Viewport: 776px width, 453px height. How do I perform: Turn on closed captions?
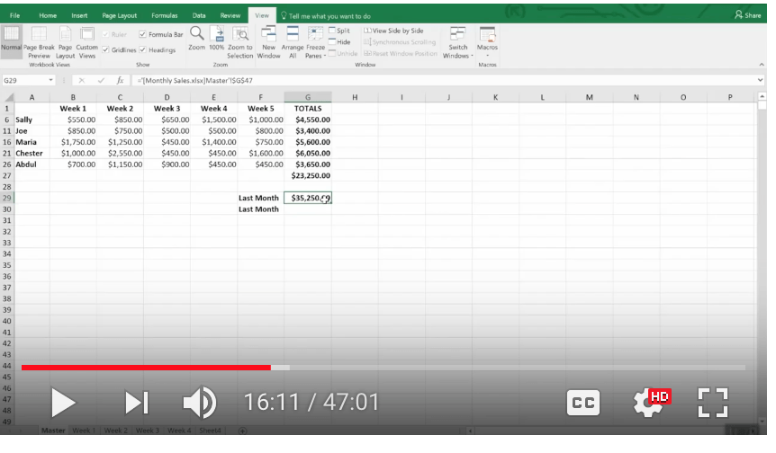[582, 404]
